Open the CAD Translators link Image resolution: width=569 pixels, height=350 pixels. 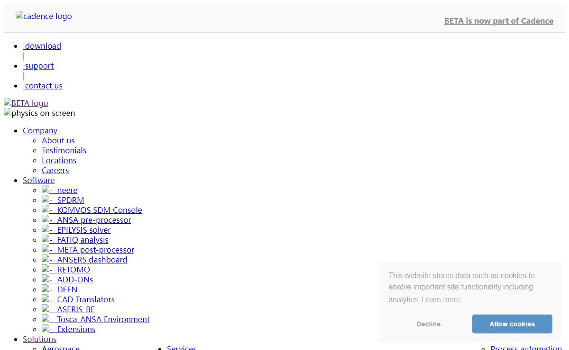click(78, 299)
